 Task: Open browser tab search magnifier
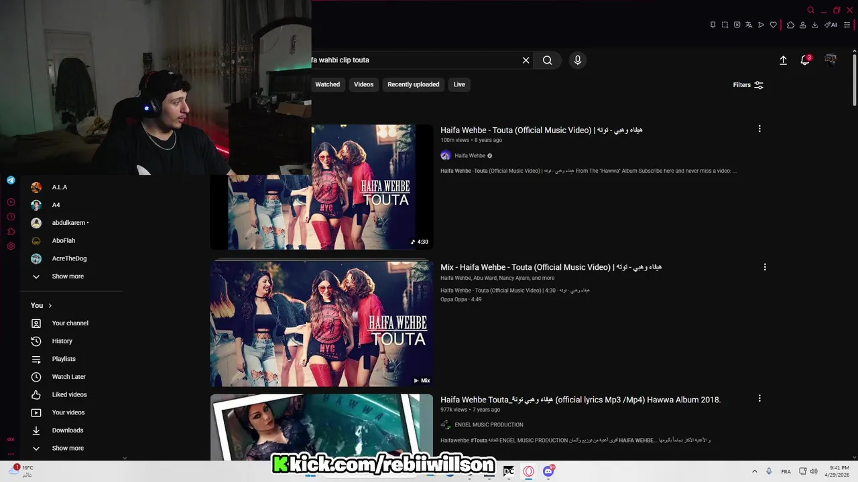click(x=810, y=10)
